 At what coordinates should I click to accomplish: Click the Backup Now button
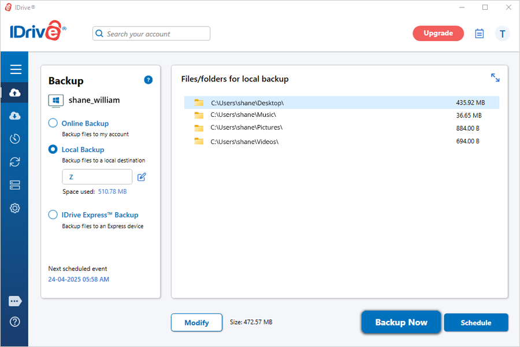pos(401,322)
